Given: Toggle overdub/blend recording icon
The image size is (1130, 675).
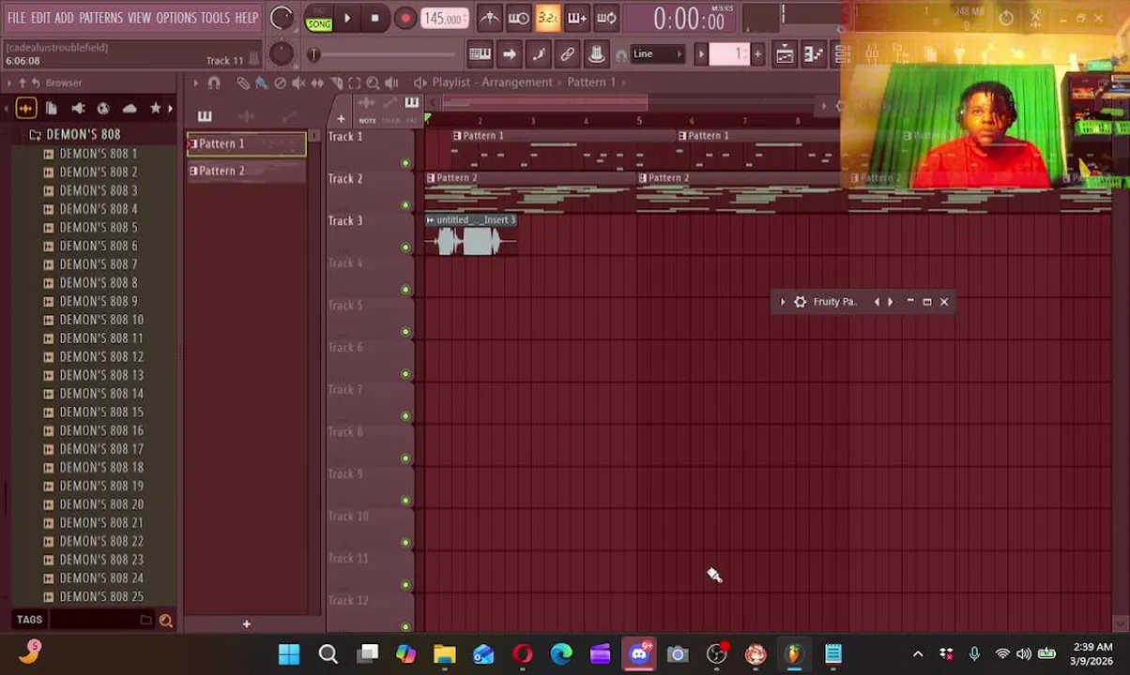Looking at the screenshot, I should click(x=576, y=18).
